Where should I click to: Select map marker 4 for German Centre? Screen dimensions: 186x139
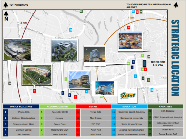coord(143,78)
